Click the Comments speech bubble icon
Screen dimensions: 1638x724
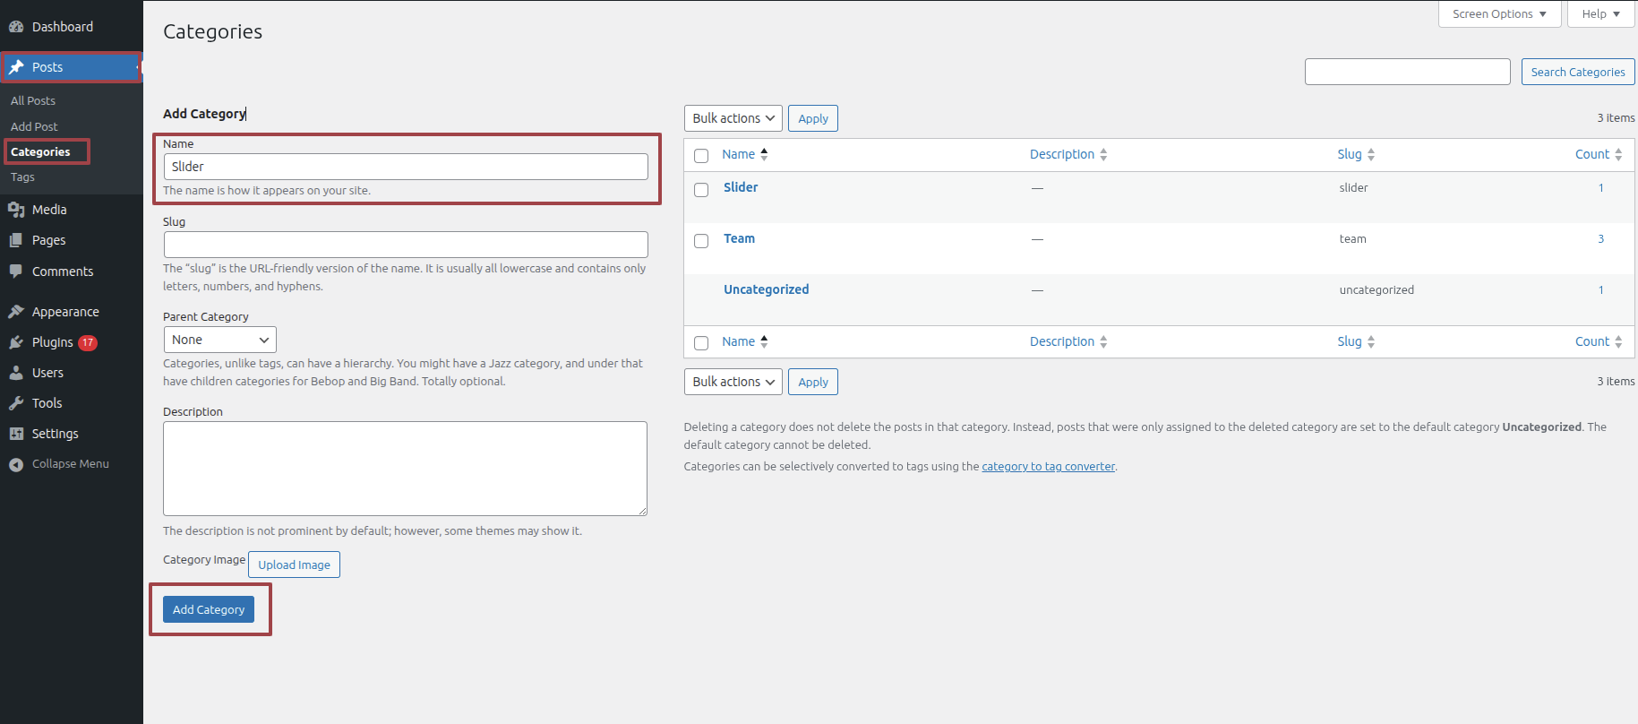(x=16, y=271)
